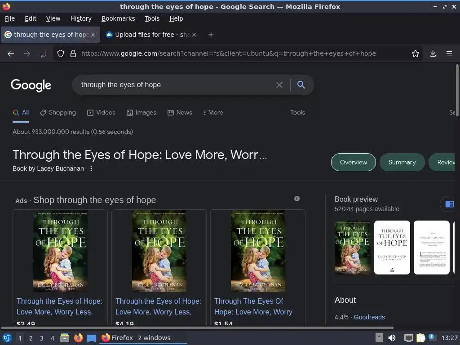Image resolution: width=460 pixels, height=345 pixels.
Task: Expand the More search filters dropdown
Action: 213,113
